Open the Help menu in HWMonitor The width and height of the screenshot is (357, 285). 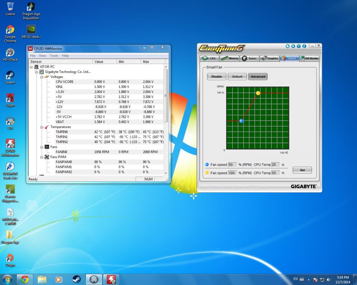coord(65,56)
